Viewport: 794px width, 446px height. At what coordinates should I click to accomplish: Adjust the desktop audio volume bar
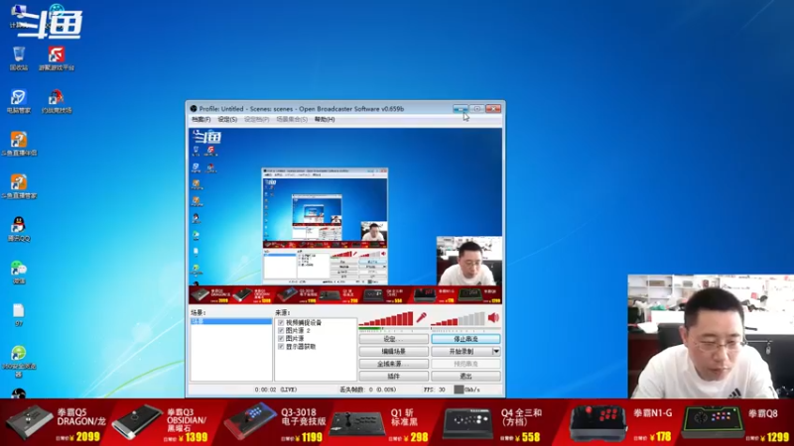coord(458,318)
